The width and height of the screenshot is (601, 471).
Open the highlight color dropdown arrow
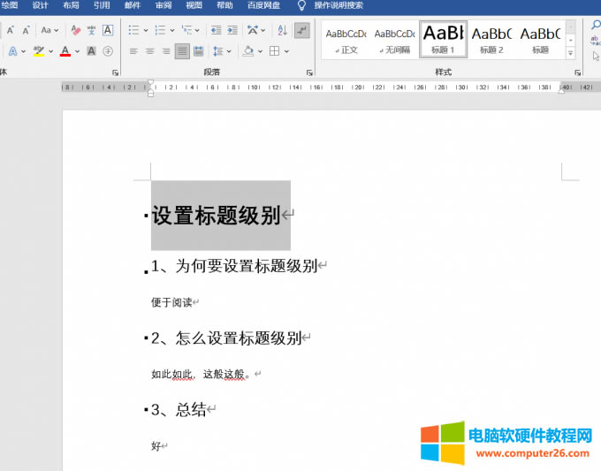pyautogui.click(x=50, y=51)
